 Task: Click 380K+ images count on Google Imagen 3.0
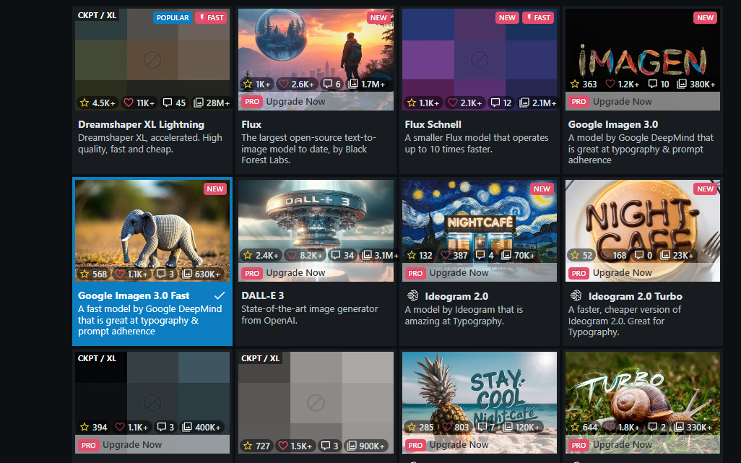[x=696, y=84]
